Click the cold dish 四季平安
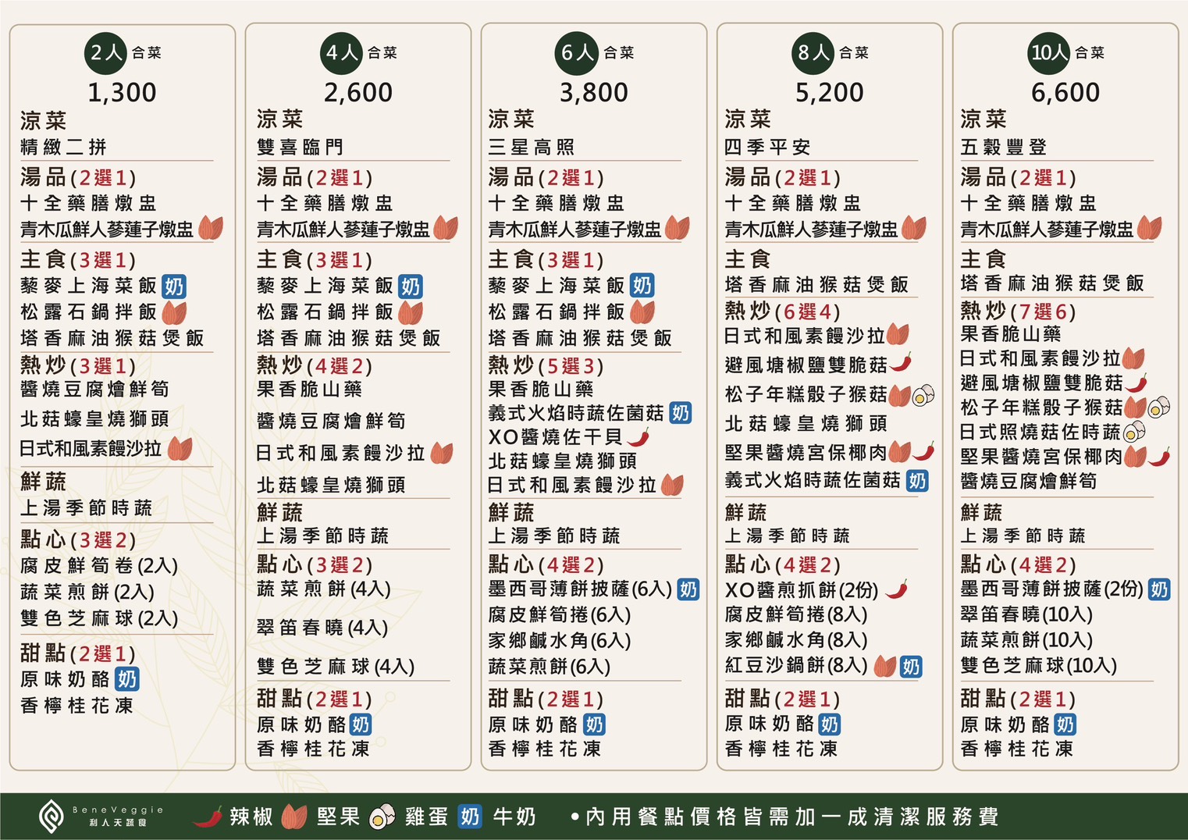This screenshot has height=840, width=1188. point(767,147)
